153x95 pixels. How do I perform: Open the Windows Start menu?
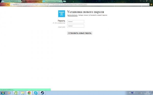coord(3,93)
